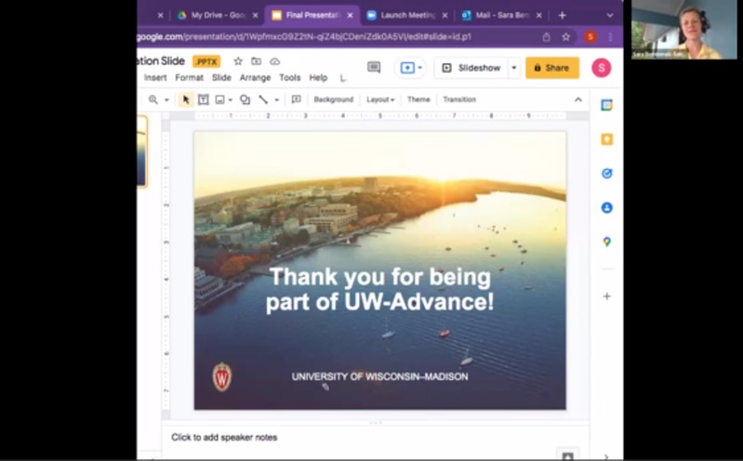Open Google Calendar in side panel
The height and width of the screenshot is (461, 743).
(606, 105)
